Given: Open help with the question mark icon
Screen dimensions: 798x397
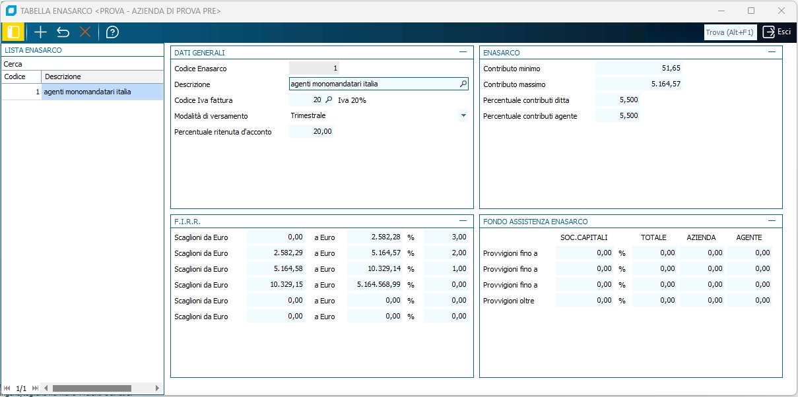Looking at the screenshot, I should pyautogui.click(x=112, y=32).
